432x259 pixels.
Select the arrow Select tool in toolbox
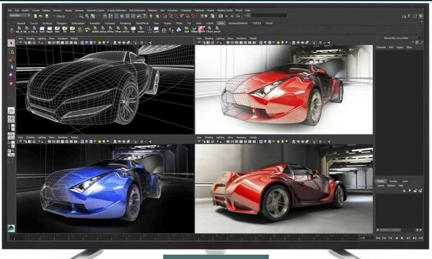[x=11, y=43]
